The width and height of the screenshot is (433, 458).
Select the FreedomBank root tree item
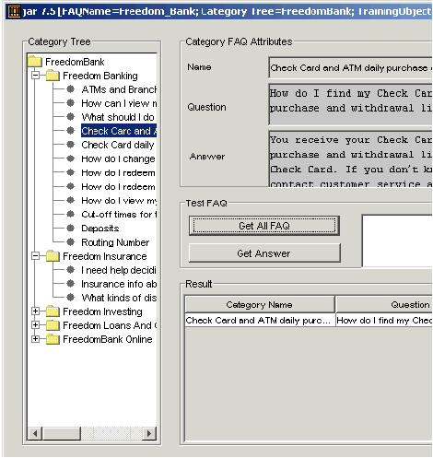coord(75,62)
